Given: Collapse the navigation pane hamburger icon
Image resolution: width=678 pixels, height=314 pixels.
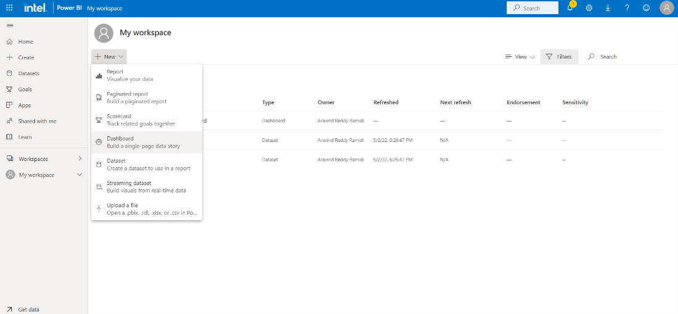Looking at the screenshot, I should pyautogui.click(x=9, y=25).
